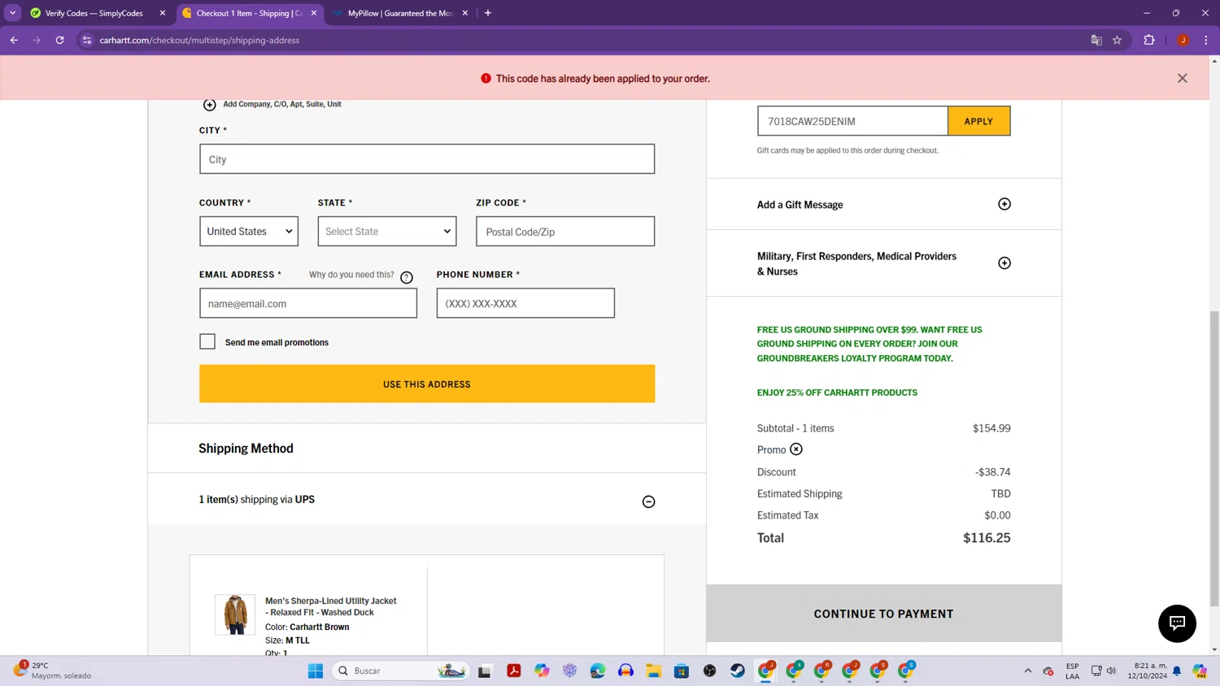The width and height of the screenshot is (1220, 686).
Task: Open a new browser tab
Action: [488, 13]
